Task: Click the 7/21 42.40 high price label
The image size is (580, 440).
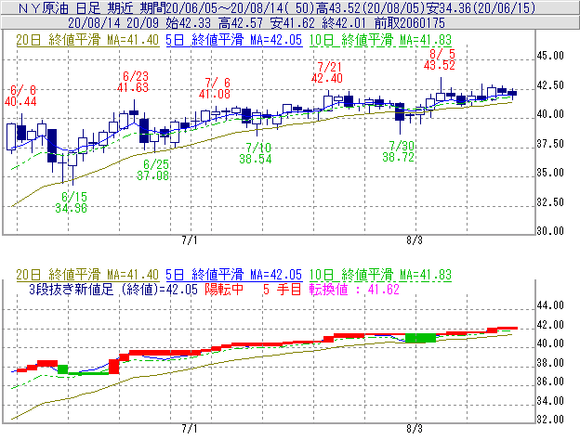Action: [327, 72]
